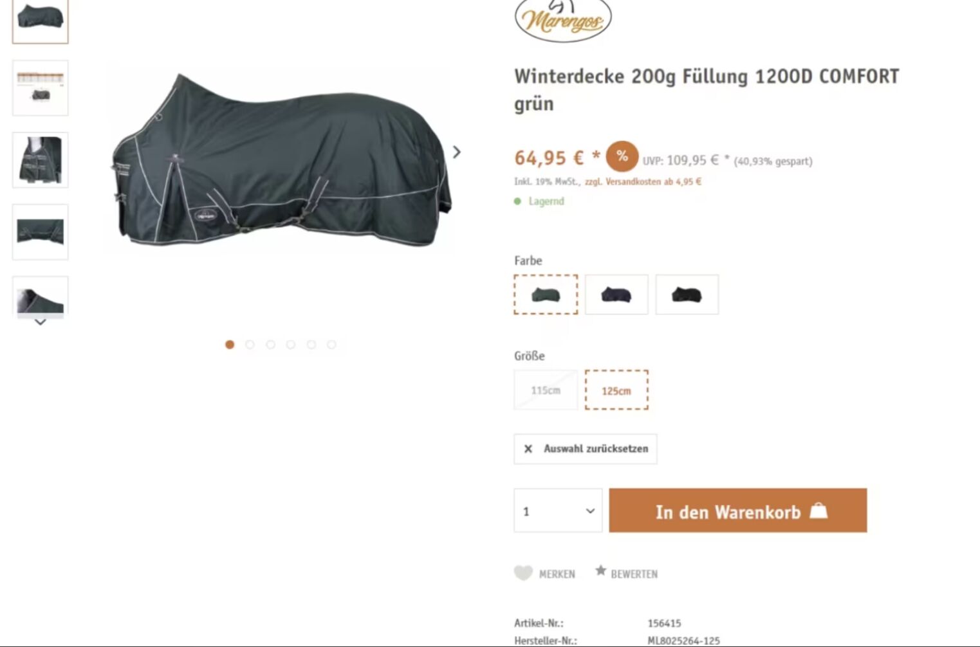The height and width of the screenshot is (647, 980).
Task: Select size 125cm
Action: coord(616,390)
